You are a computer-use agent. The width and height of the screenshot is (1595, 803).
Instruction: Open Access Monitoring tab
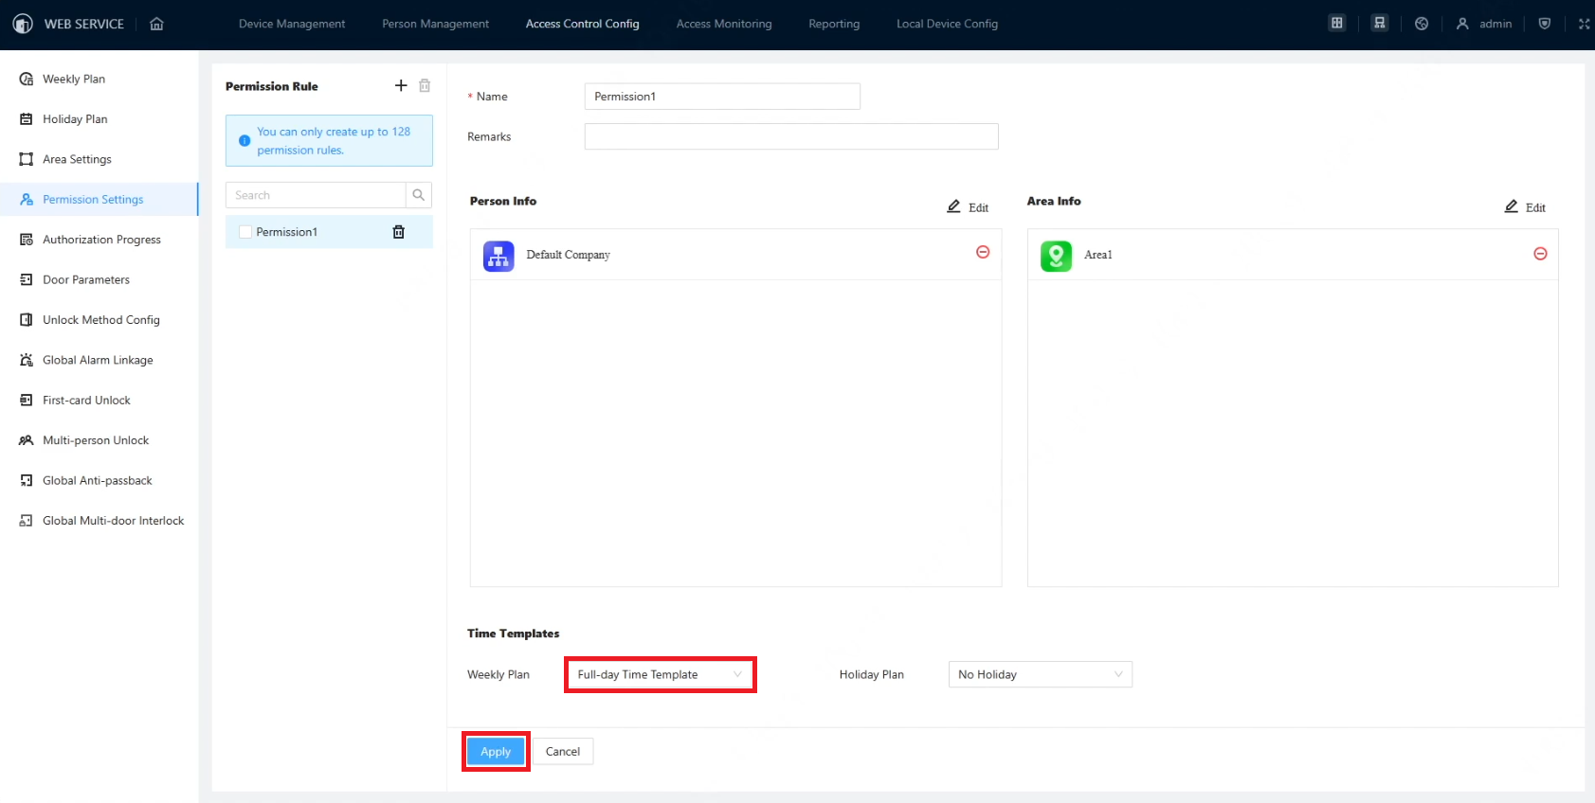coord(724,24)
